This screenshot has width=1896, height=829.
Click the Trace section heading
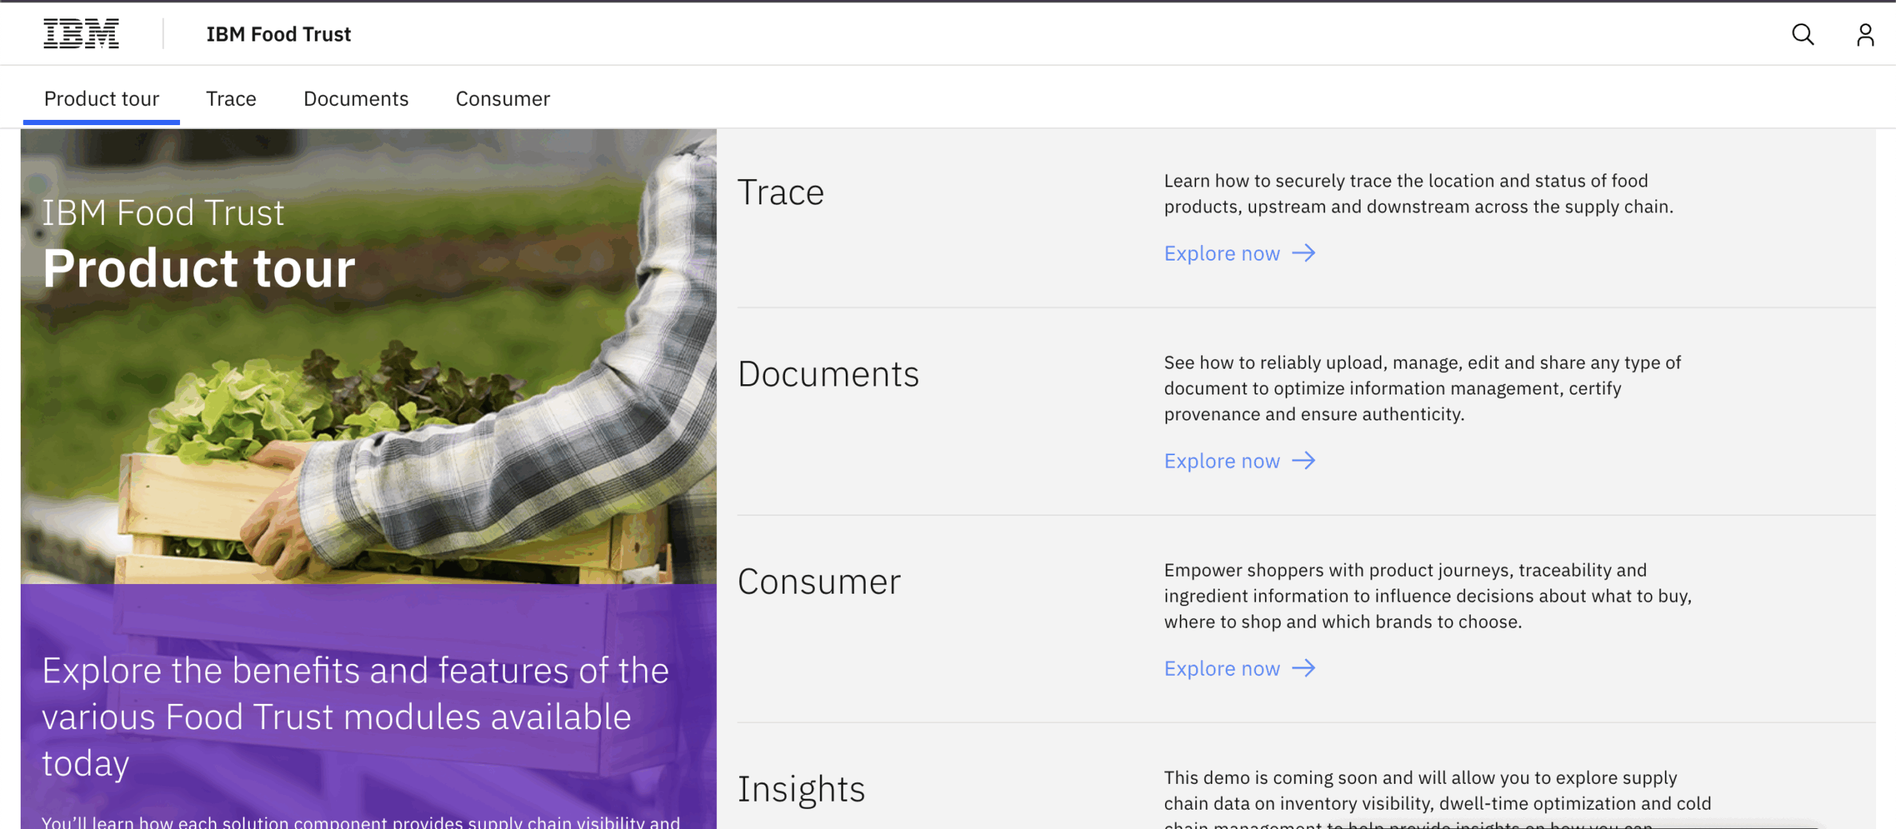(781, 192)
